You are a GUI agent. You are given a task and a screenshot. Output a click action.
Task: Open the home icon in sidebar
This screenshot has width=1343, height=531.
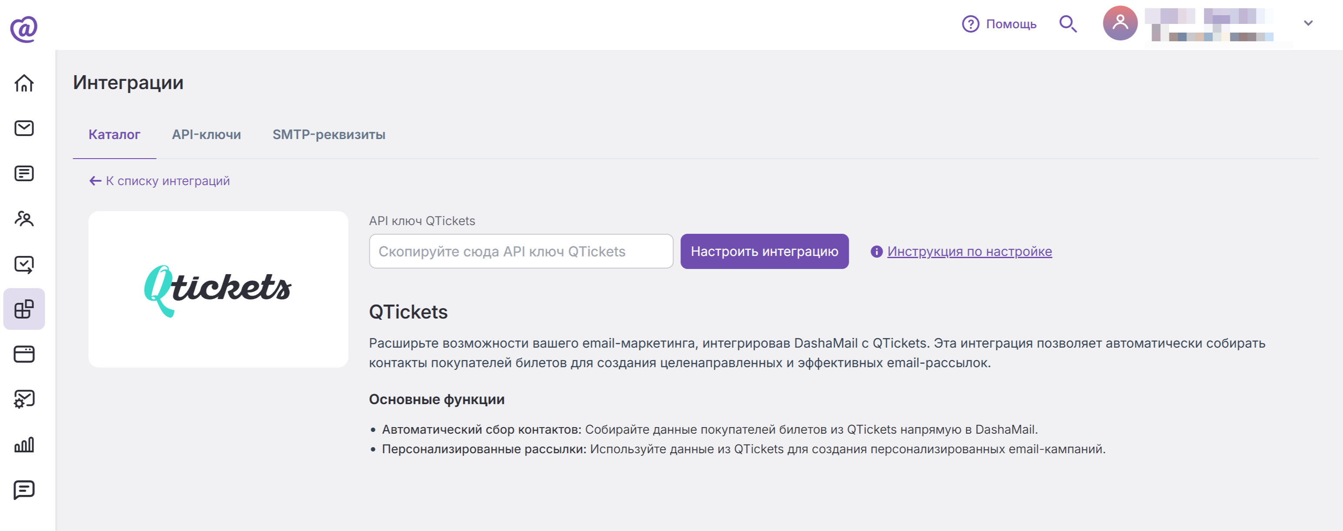[x=24, y=83]
